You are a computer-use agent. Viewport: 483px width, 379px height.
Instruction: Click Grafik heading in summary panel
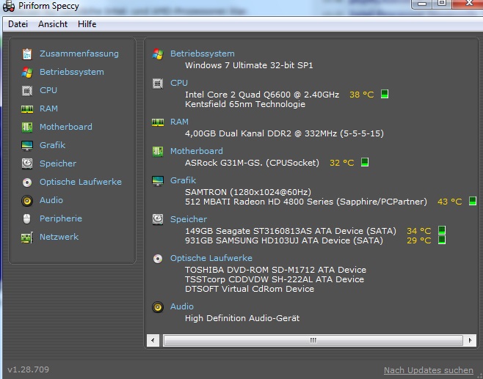click(183, 180)
